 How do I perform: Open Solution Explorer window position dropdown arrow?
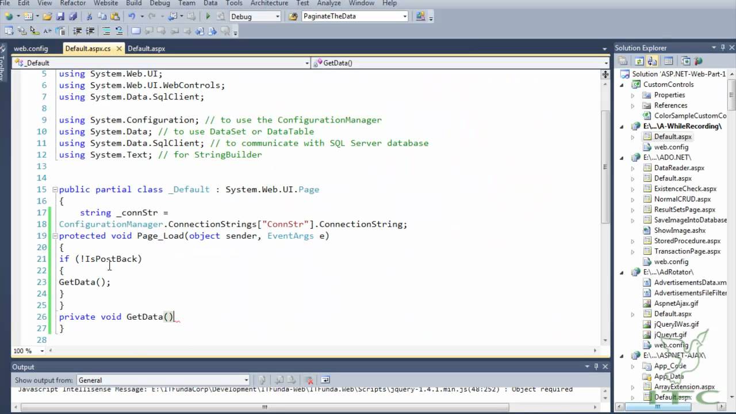click(713, 48)
